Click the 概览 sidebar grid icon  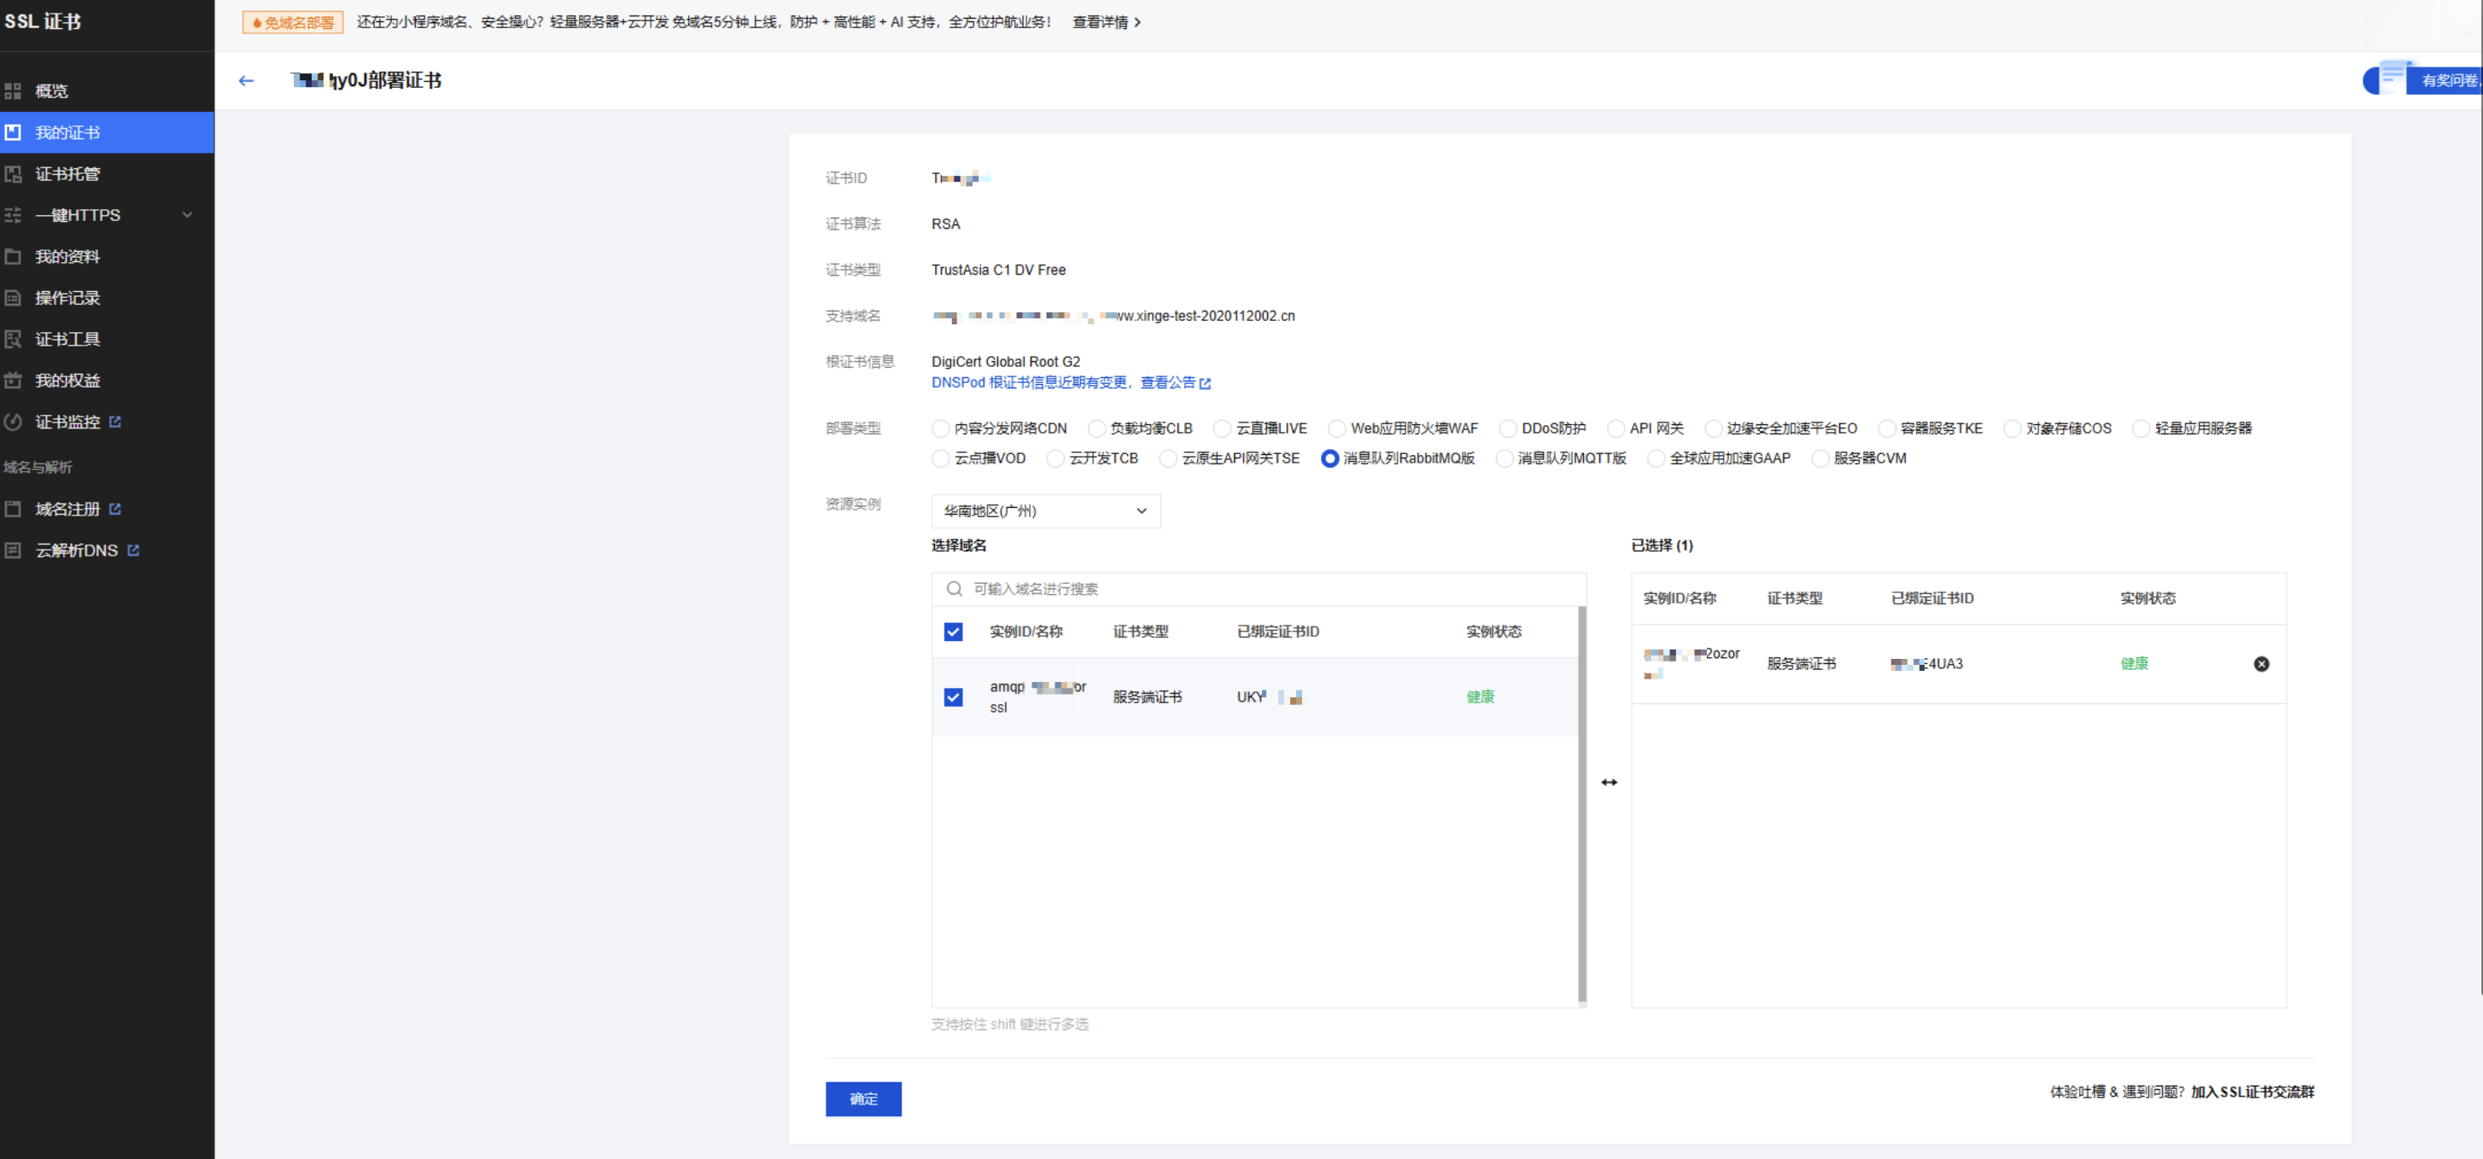pos(14,91)
